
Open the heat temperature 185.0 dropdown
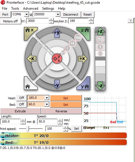coord(47,98)
